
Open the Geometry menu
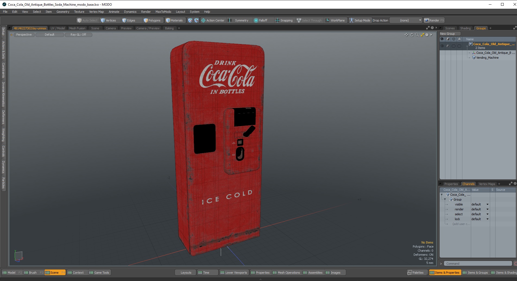point(63,12)
